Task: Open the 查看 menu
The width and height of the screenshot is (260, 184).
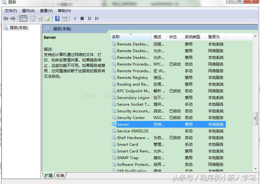Action: (46, 11)
